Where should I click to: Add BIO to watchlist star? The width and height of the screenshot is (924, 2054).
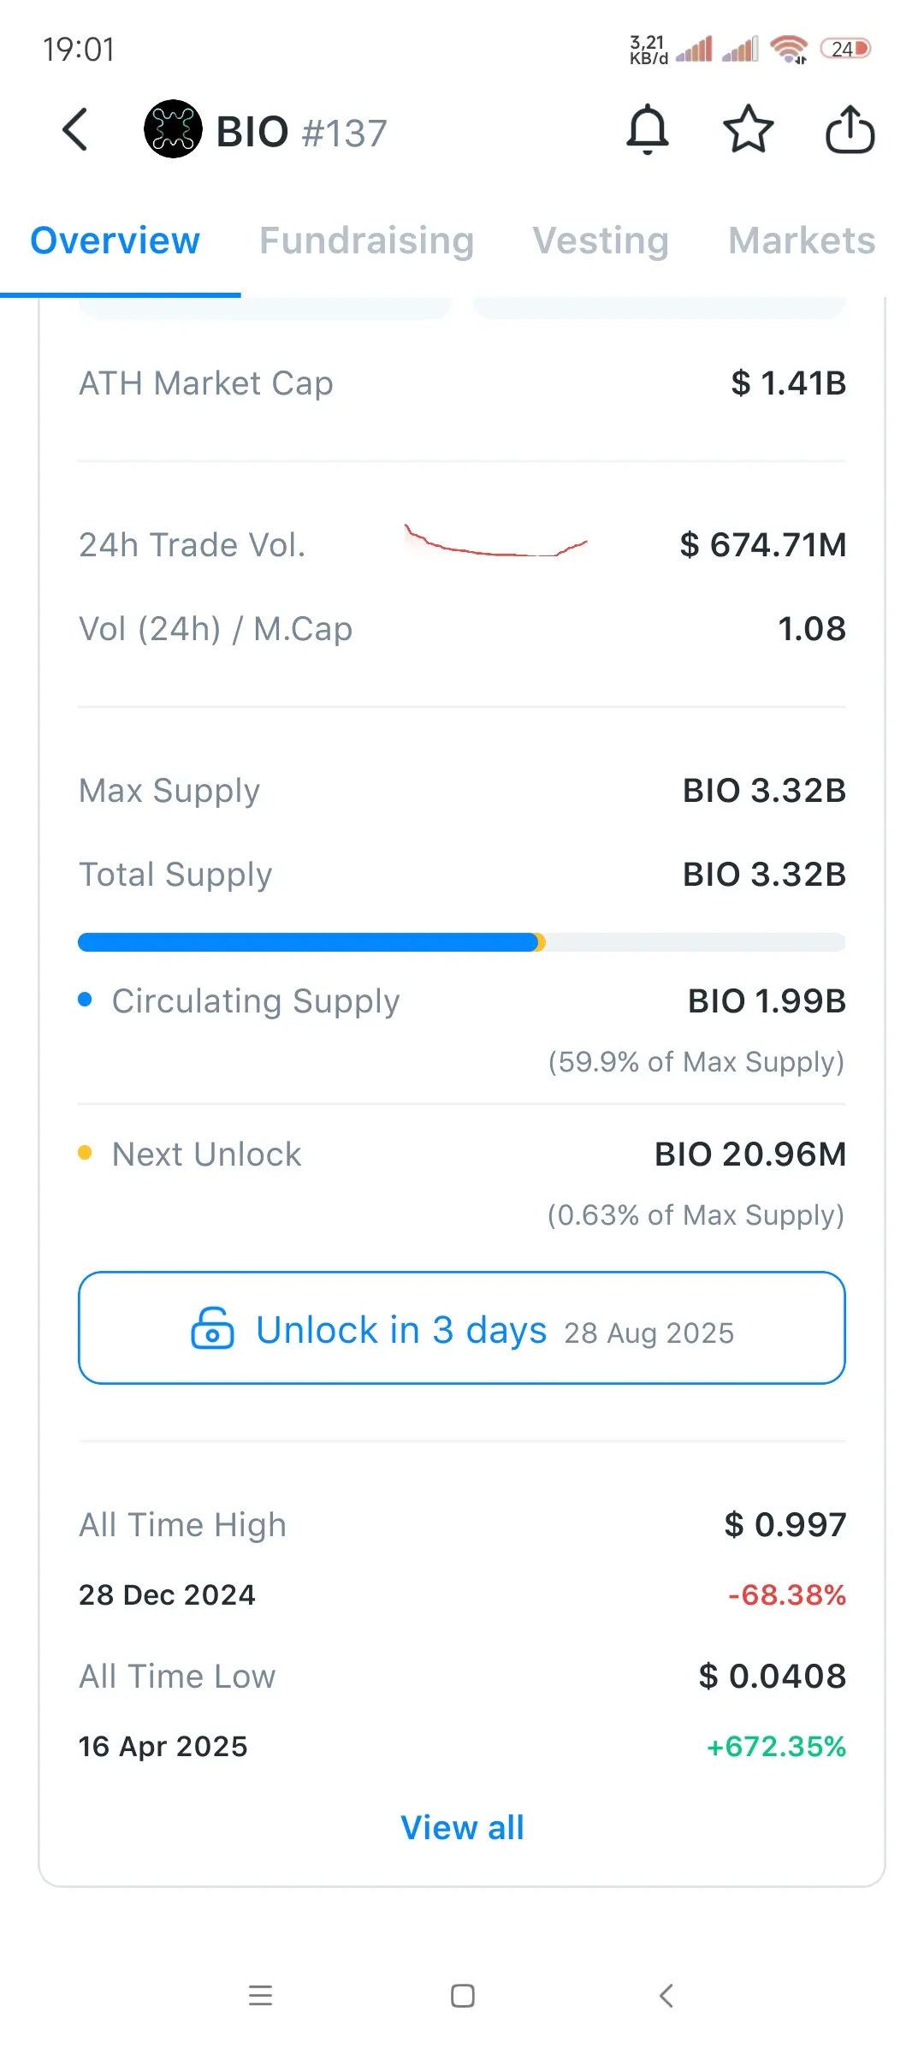click(749, 129)
